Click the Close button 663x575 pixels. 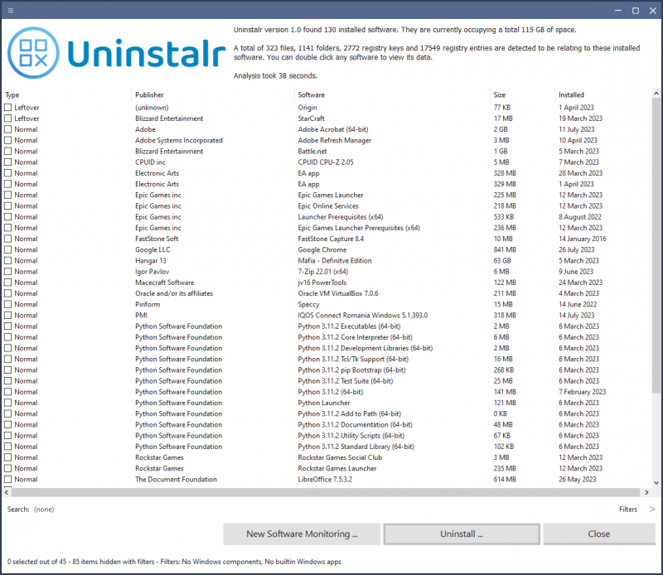[x=598, y=534]
